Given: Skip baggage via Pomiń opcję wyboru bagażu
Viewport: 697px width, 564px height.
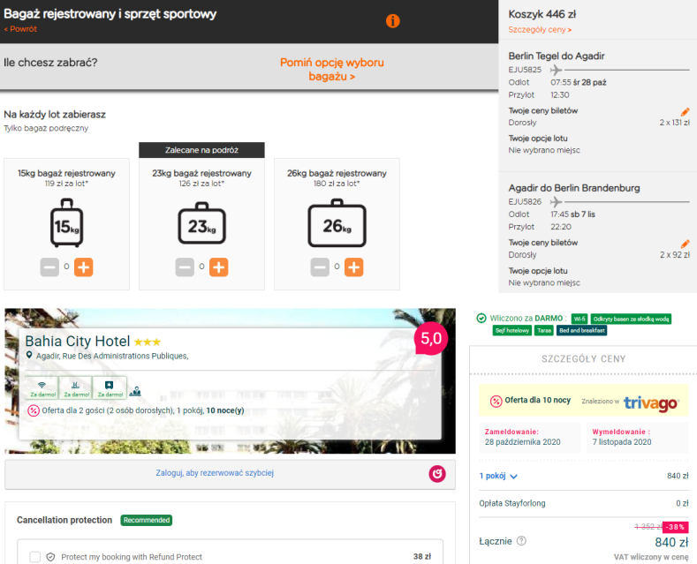Looking at the screenshot, I should (331, 70).
